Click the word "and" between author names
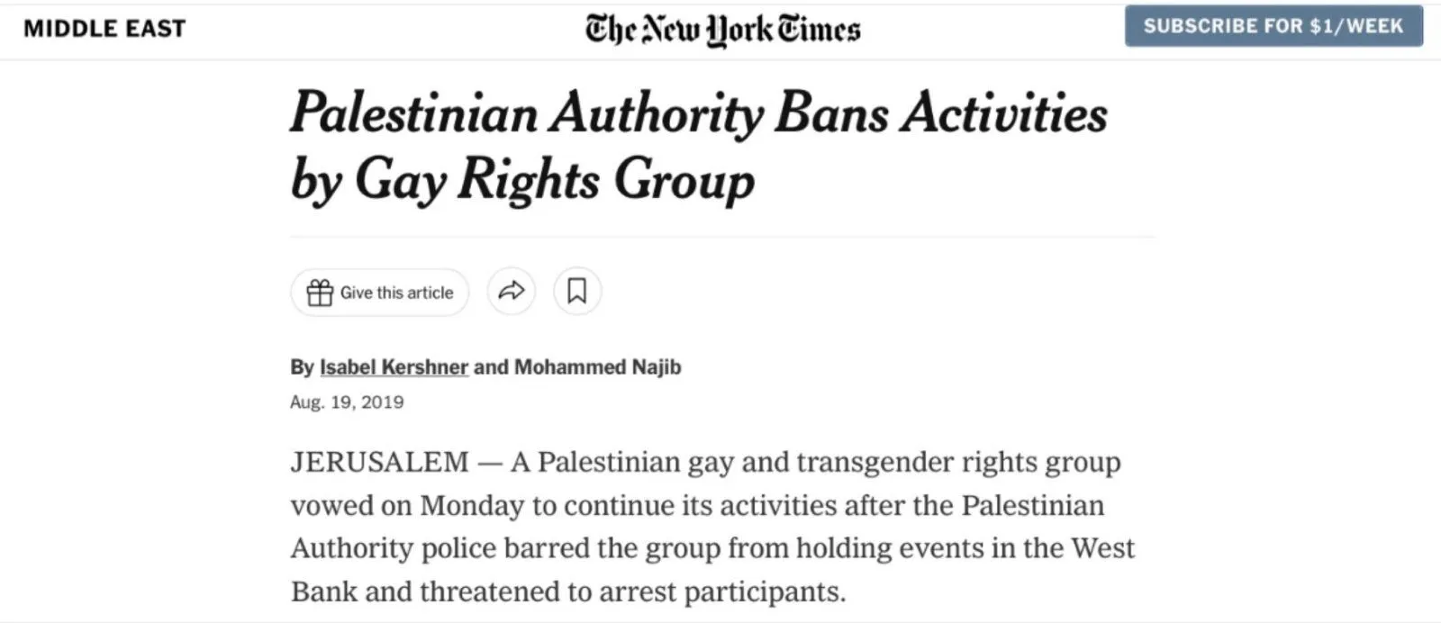This screenshot has height=623, width=1441. (x=491, y=367)
